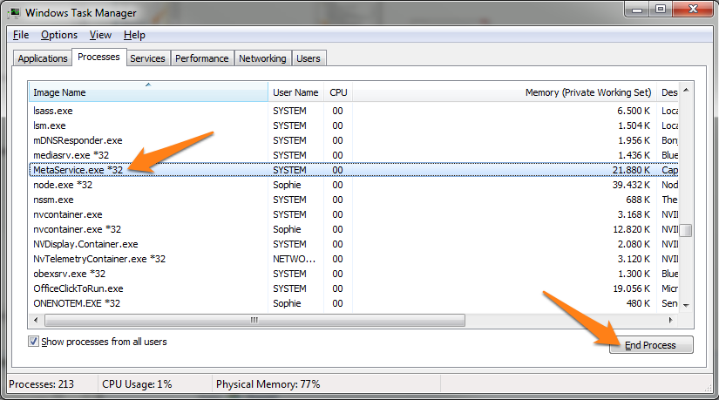719x400 pixels.
Task: Select the nssm.exe process
Action: (353, 200)
